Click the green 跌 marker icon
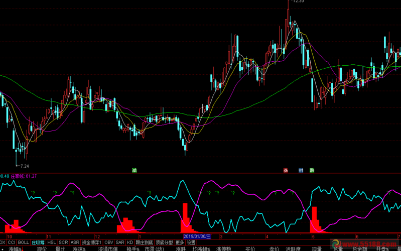Viewport: 401px width, 251px height. coord(312,170)
